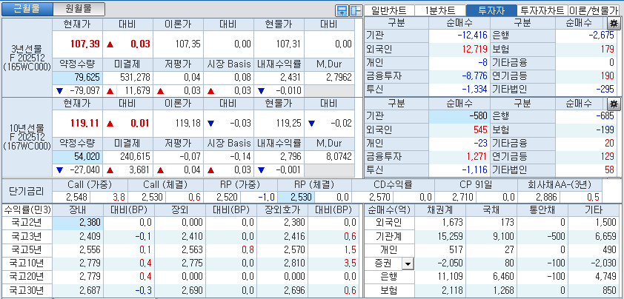Click 국고30년 row label

pos(27,290)
